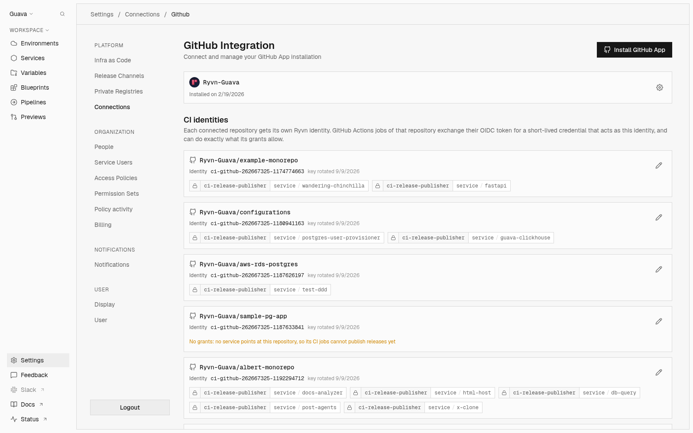Click the 'No grants' warning on sample-pg-app
The height and width of the screenshot is (433, 693).
(292, 342)
